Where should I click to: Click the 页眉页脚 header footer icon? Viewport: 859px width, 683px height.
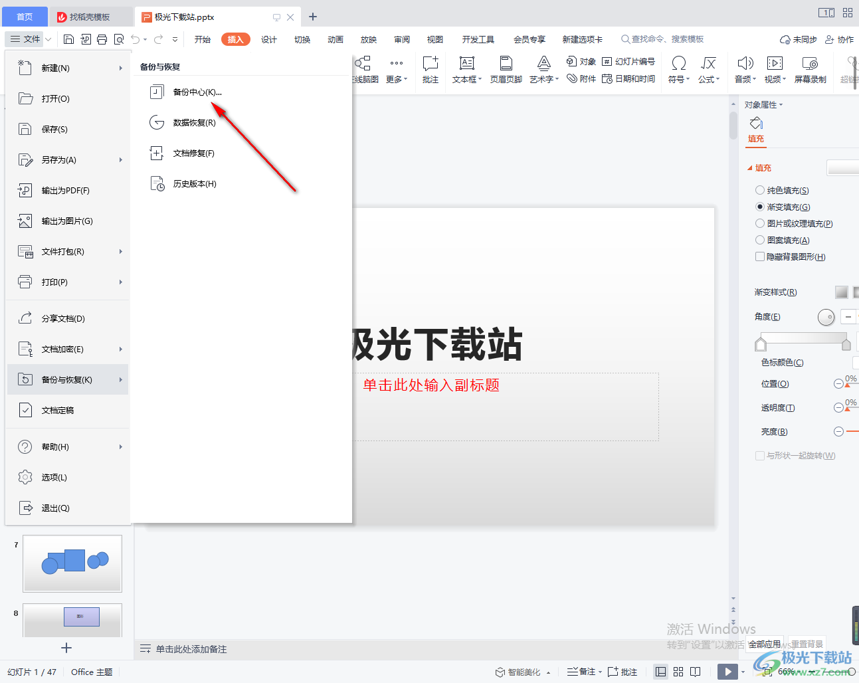(506, 70)
